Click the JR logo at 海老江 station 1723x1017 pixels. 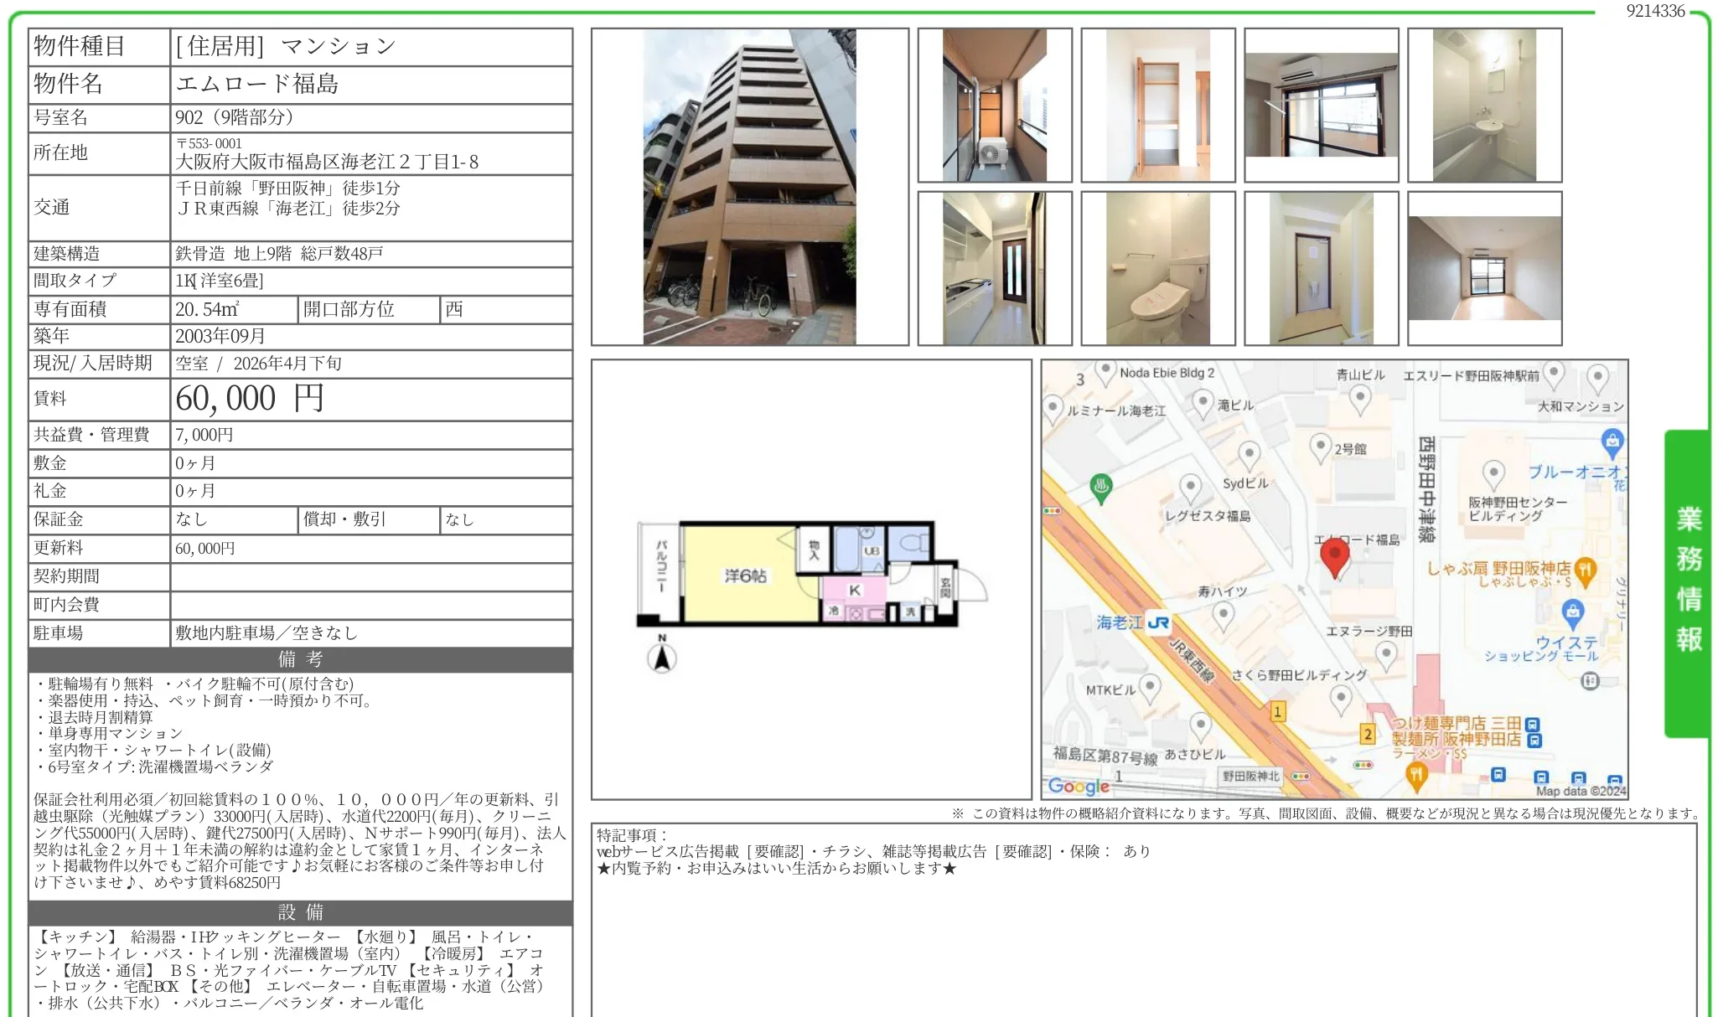coord(1158,622)
